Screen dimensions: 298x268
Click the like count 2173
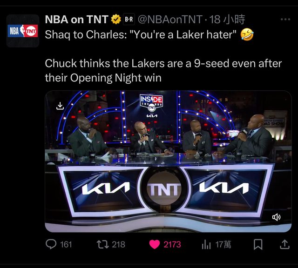[x=172, y=244]
